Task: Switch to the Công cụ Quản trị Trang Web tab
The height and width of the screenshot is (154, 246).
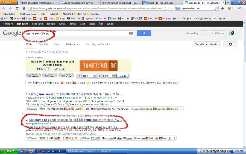Action: tap(121, 3)
